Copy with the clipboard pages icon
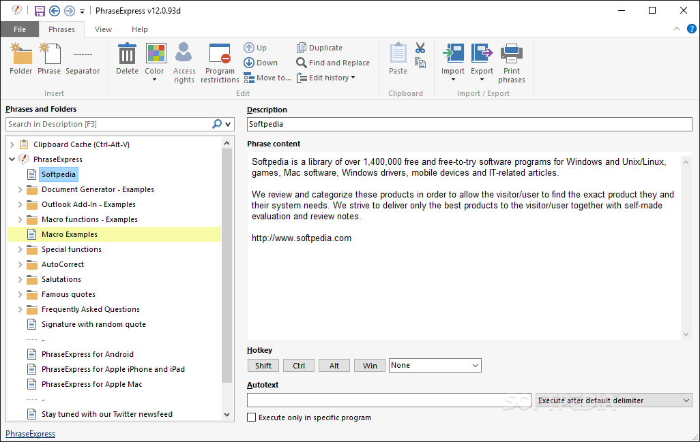Screen dimensions: 700x442 [x=420, y=63]
